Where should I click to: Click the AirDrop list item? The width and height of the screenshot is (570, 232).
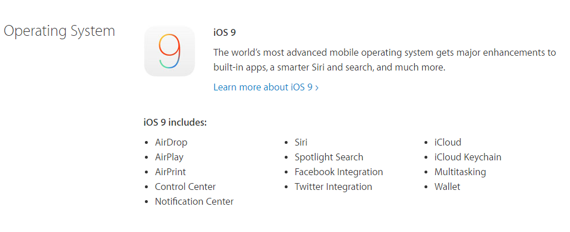[171, 142]
